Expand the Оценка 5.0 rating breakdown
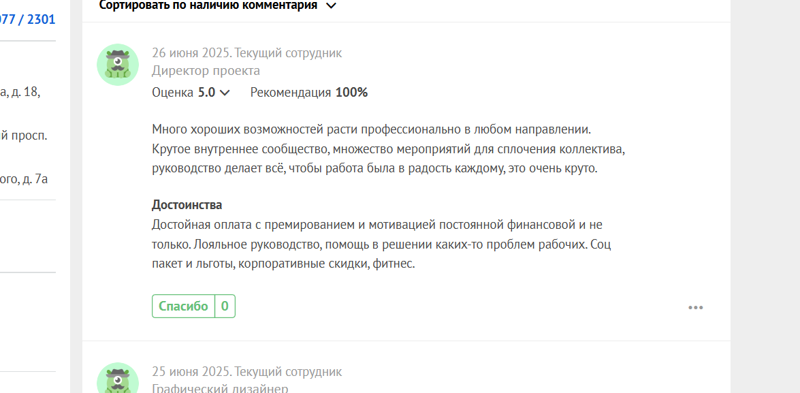 (x=225, y=93)
